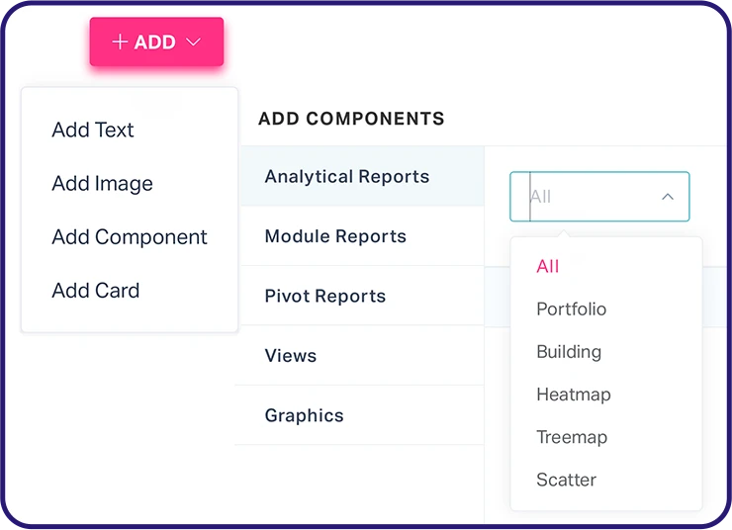The image size is (732, 530).
Task: Collapse the filter dropdown using the chevron
Action: click(668, 197)
